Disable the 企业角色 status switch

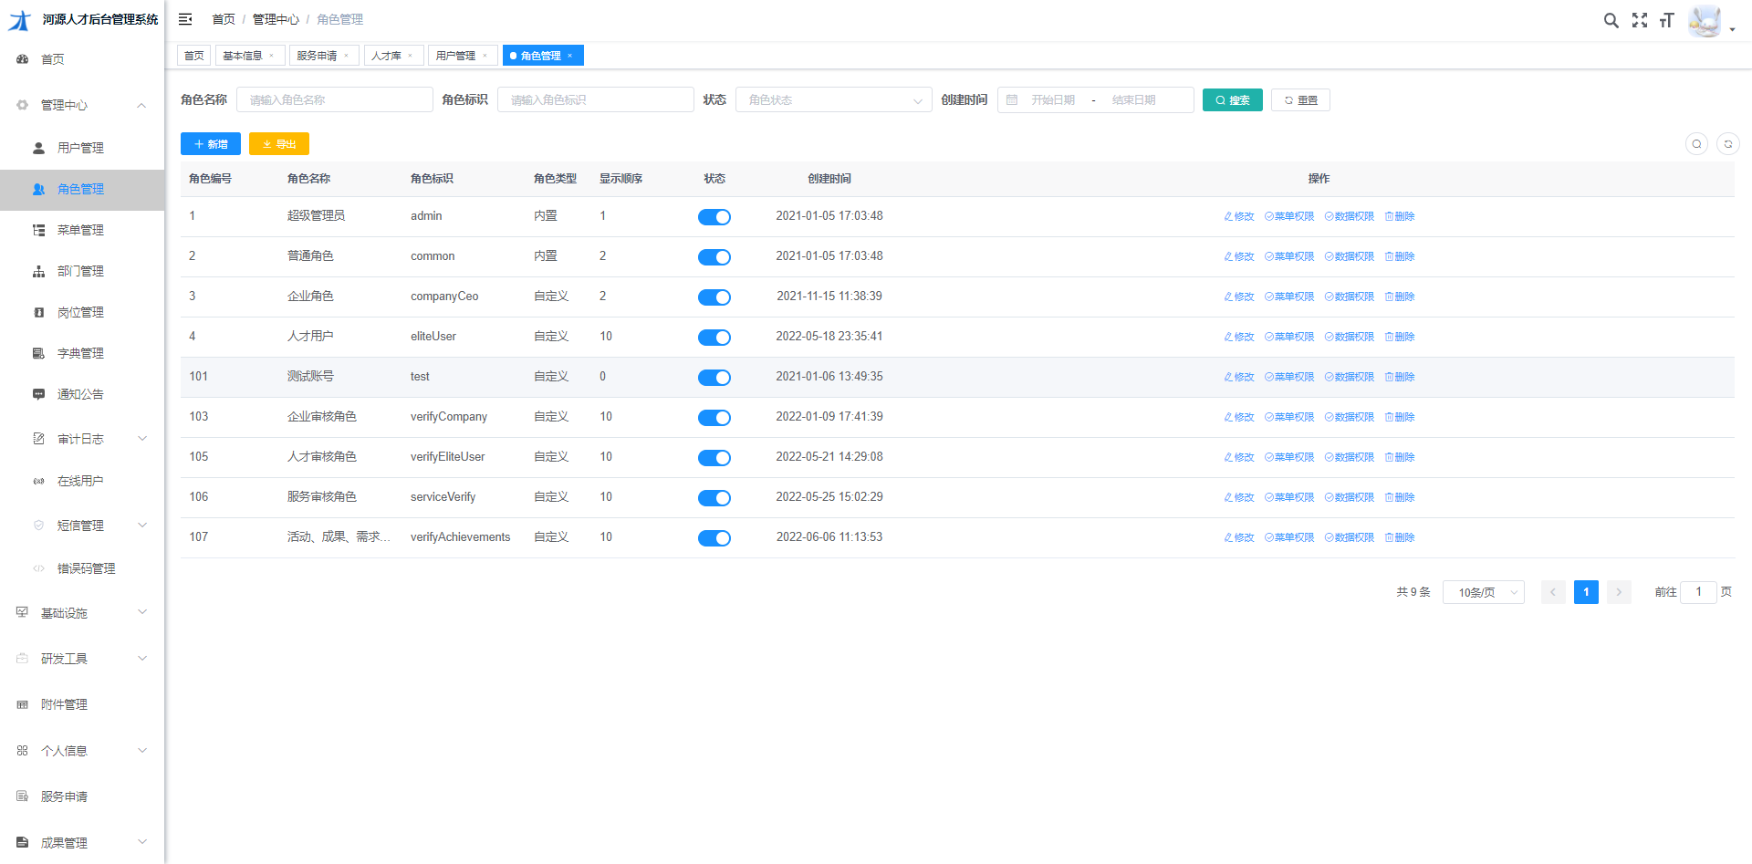click(x=714, y=297)
